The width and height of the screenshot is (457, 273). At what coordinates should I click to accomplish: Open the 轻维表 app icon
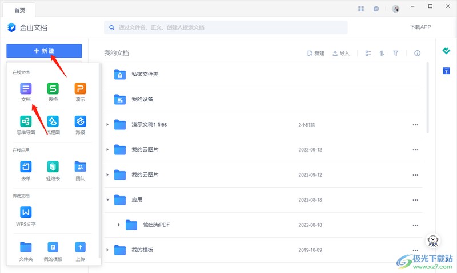(53, 166)
